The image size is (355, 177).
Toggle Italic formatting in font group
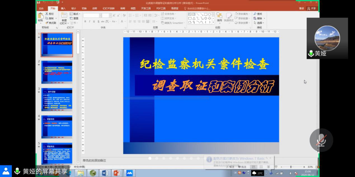90,21
